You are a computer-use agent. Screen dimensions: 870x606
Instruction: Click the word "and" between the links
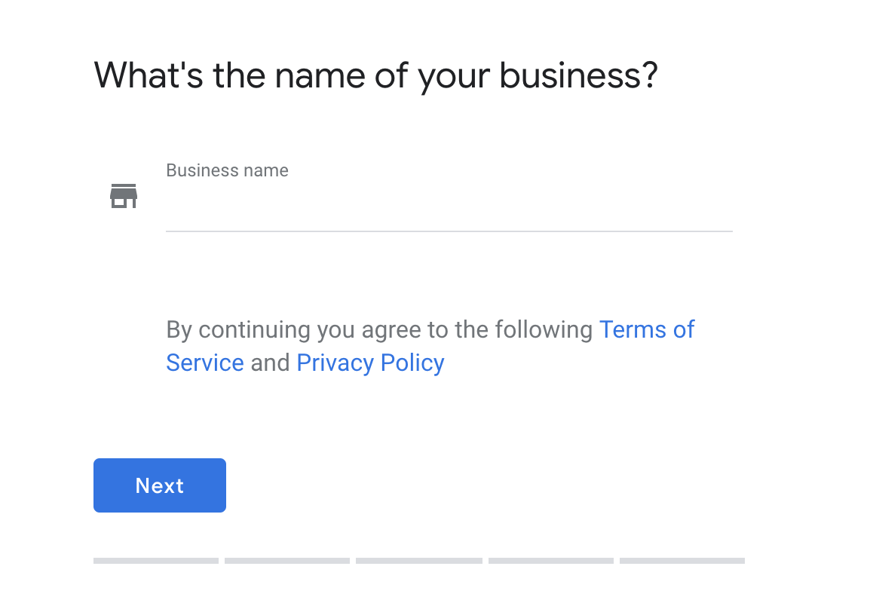(270, 363)
